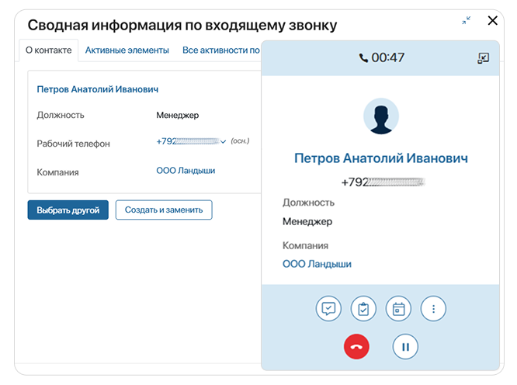517x385 pixels.
Task: Minimize the call card using the corner icon
Action: [x=484, y=58]
